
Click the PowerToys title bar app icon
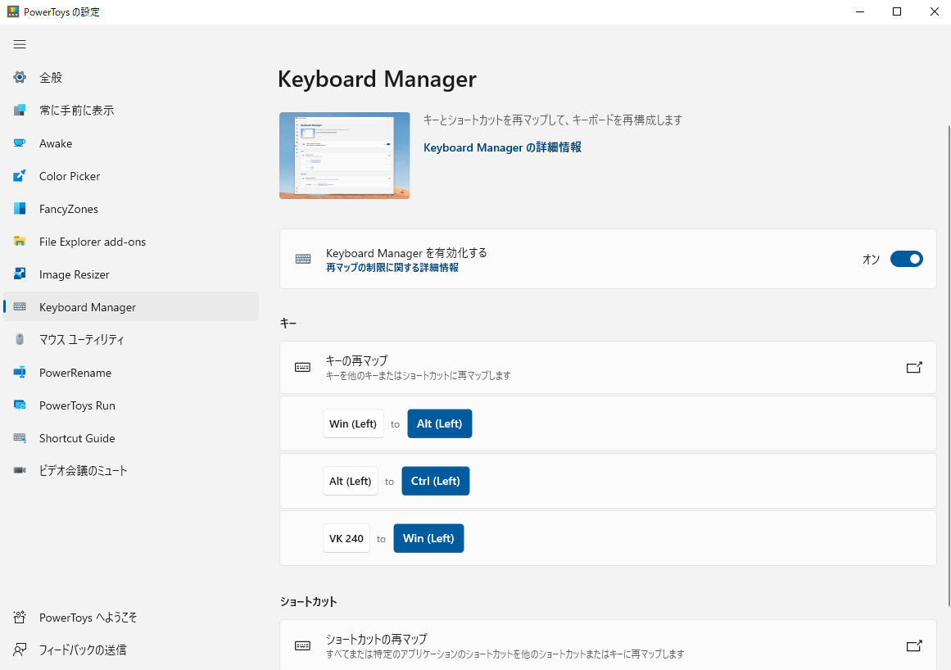(13, 11)
